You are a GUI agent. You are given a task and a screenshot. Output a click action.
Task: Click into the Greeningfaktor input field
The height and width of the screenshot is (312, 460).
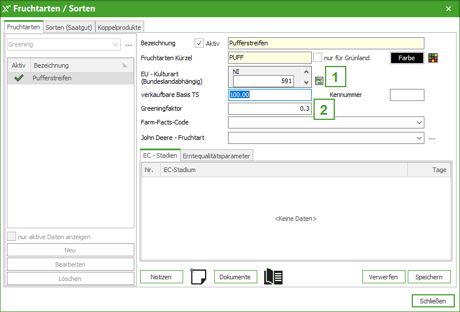pyautogui.click(x=270, y=108)
